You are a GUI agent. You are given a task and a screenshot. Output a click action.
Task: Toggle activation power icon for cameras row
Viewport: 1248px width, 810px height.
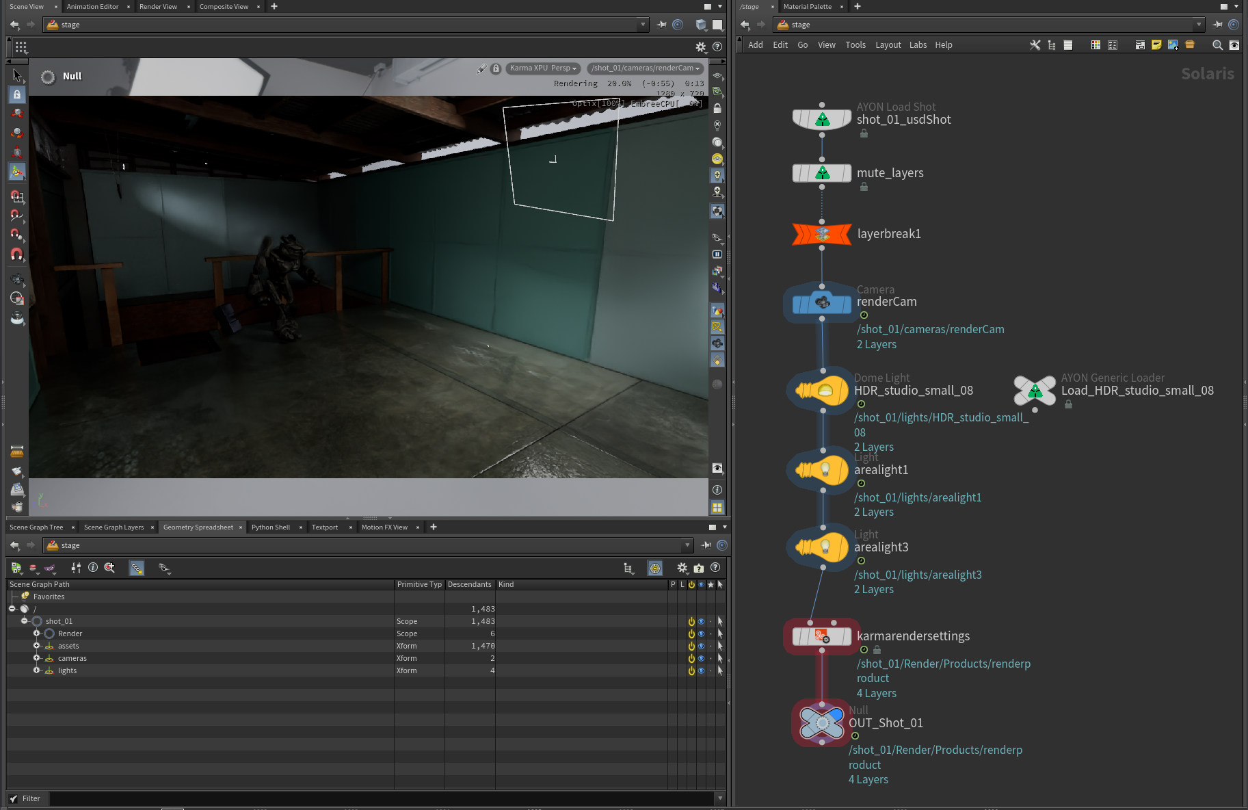pyautogui.click(x=691, y=659)
